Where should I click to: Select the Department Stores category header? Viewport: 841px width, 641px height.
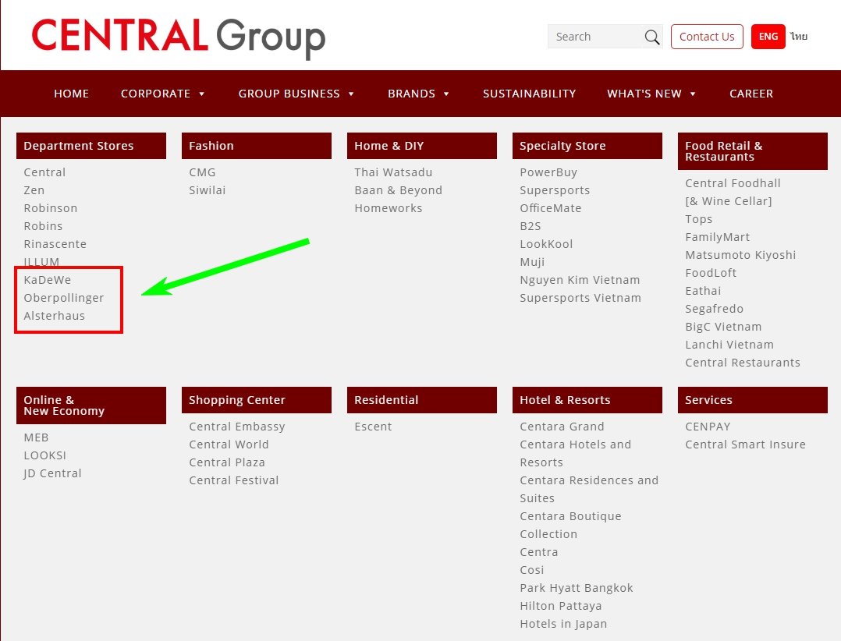coord(91,146)
